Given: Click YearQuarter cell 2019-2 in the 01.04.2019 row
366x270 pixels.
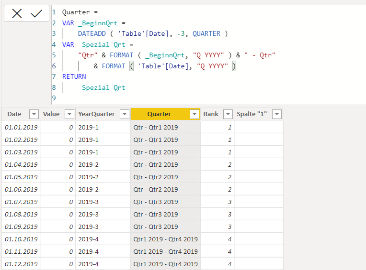Looking at the screenshot, I should (x=103, y=164).
